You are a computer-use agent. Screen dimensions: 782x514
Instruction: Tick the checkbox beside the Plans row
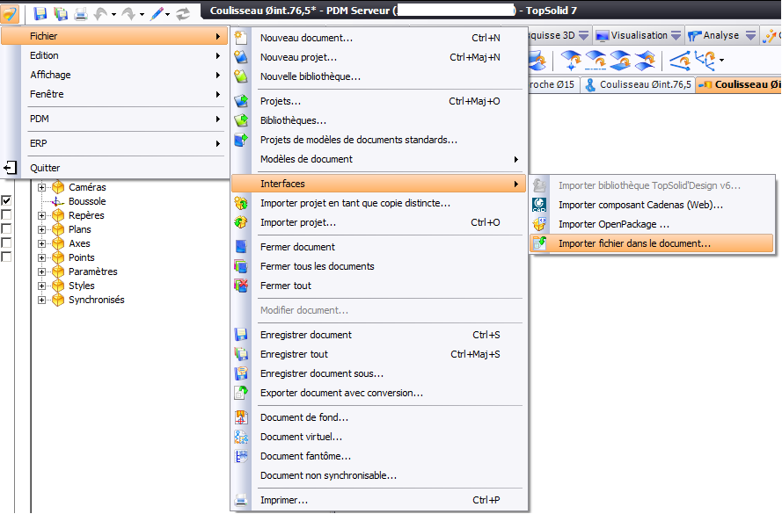click(x=6, y=228)
